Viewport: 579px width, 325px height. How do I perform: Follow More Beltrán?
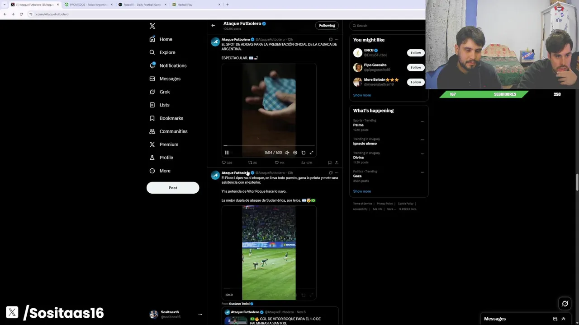pyautogui.click(x=416, y=82)
